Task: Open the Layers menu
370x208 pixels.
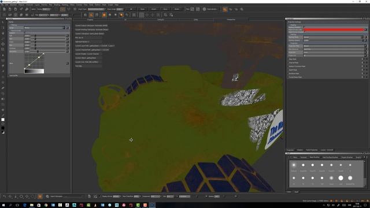Action: [37, 5]
